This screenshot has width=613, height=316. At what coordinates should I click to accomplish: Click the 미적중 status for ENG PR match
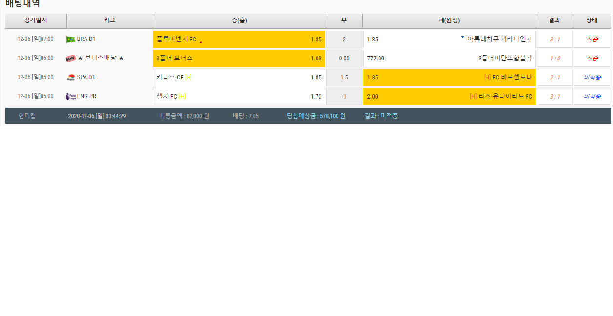click(x=592, y=97)
